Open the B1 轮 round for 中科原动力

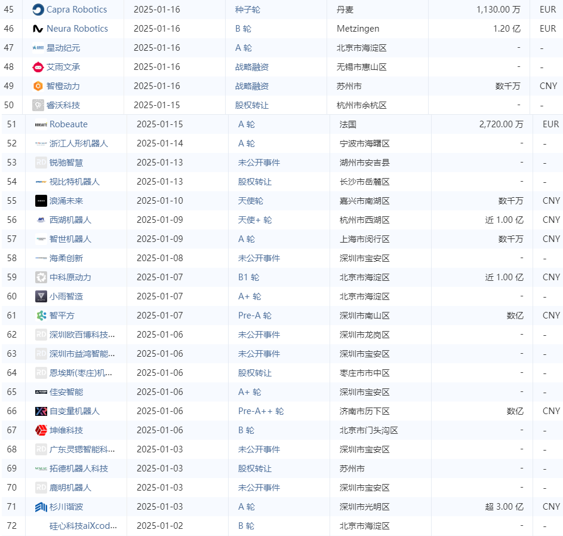pyautogui.click(x=248, y=277)
